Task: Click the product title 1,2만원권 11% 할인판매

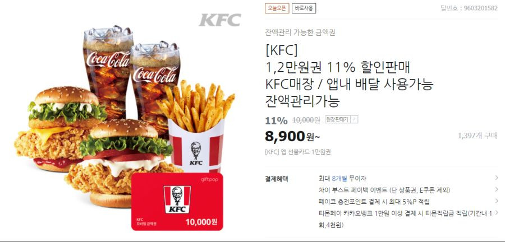Action: [337, 67]
